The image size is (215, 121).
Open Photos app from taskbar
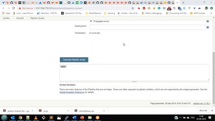tap(59, 118)
